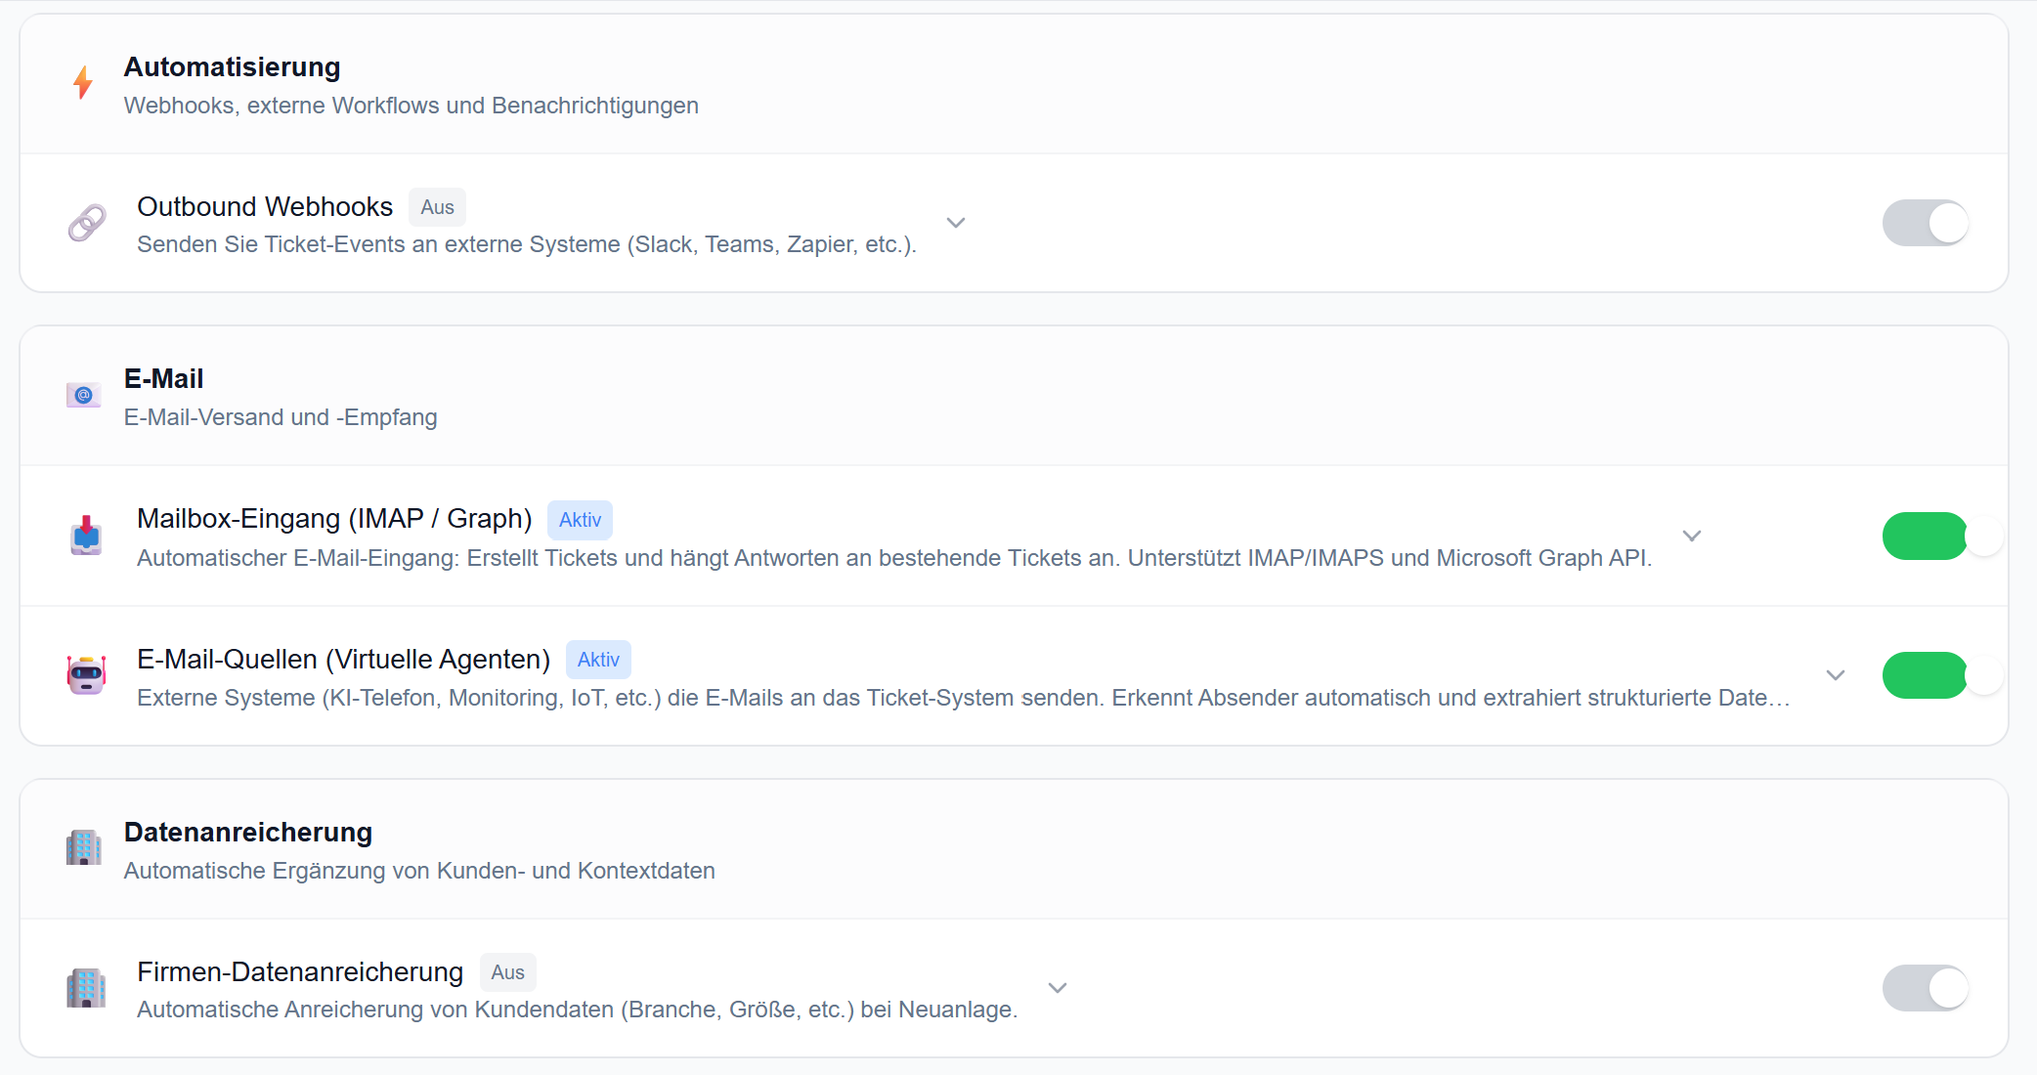Expand the Mailbox-Eingang settings section
Image resolution: width=2037 pixels, height=1075 pixels.
click(x=1692, y=536)
